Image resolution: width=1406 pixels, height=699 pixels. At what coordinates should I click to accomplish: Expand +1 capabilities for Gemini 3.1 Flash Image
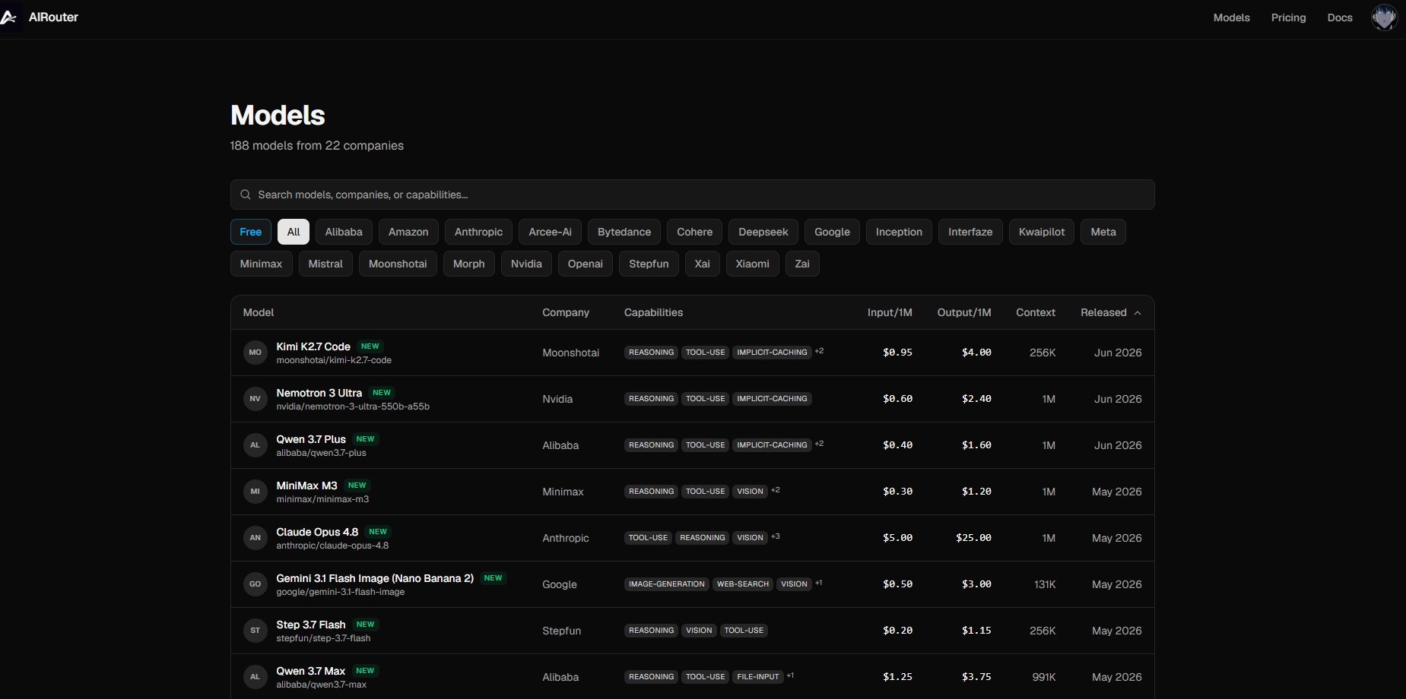coord(819,584)
